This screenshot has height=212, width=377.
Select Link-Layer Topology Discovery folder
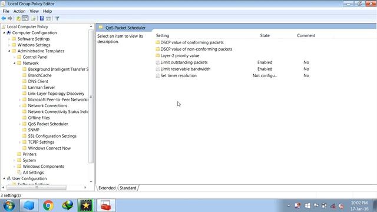(x=56, y=94)
